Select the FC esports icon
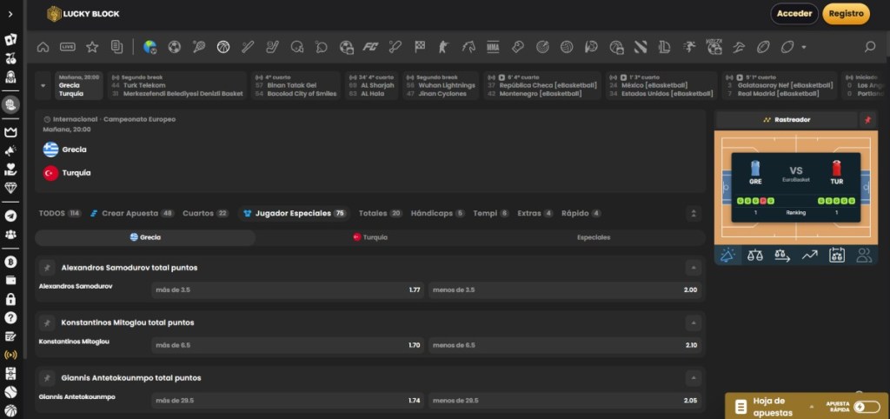Viewport: 890px width, 419px height. 370,47
